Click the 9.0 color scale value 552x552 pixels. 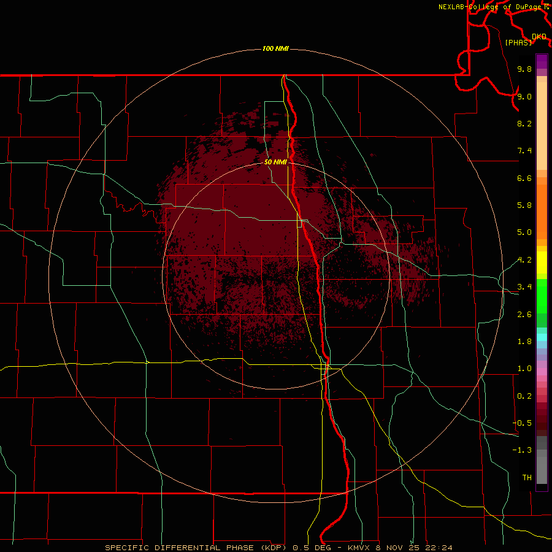coord(524,96)
